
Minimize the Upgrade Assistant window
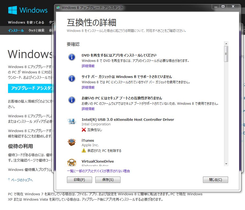[216, 6]
